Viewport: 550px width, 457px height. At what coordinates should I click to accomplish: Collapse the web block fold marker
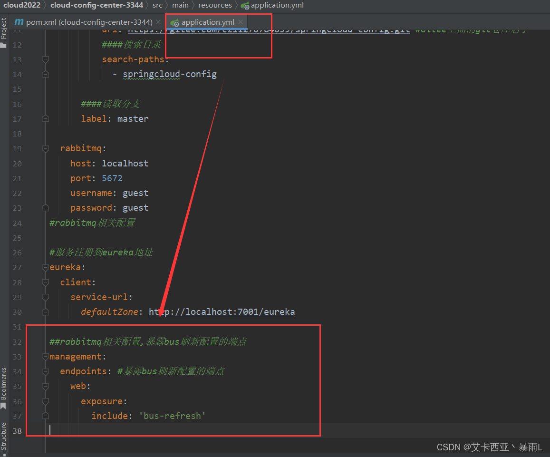pos(45,386)
